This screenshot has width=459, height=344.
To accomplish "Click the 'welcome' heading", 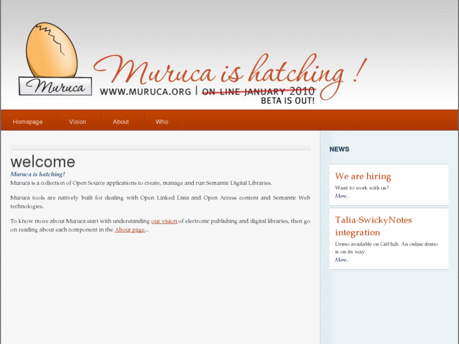I will point(43,162).
